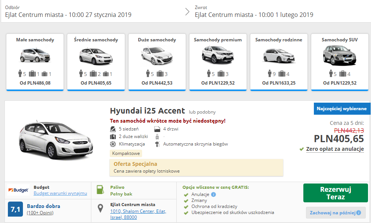The width and height of the screenshot is (371, 223).
Task: Open the Samochody SUV category
Action: [x=340, y=62]
